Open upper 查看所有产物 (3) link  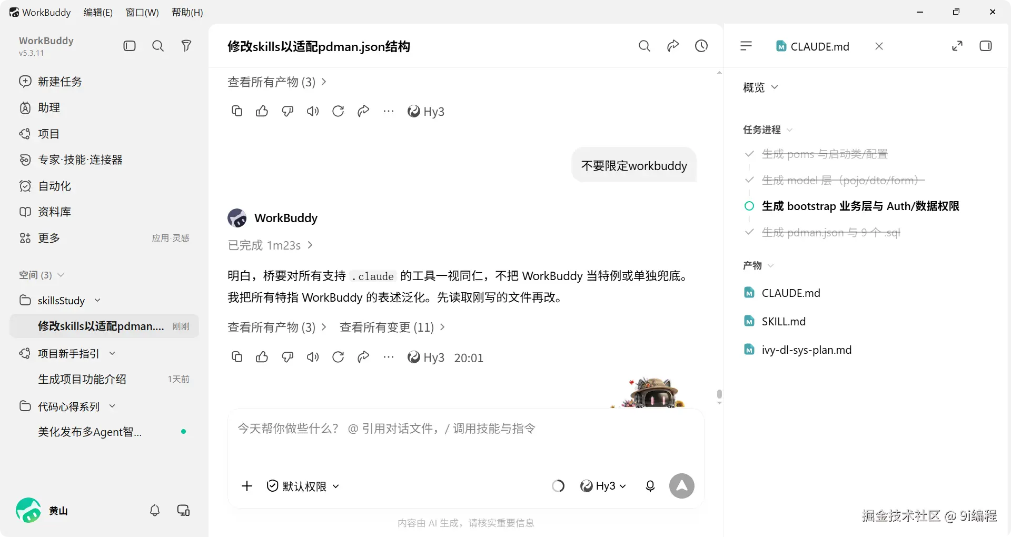[277, 82]
